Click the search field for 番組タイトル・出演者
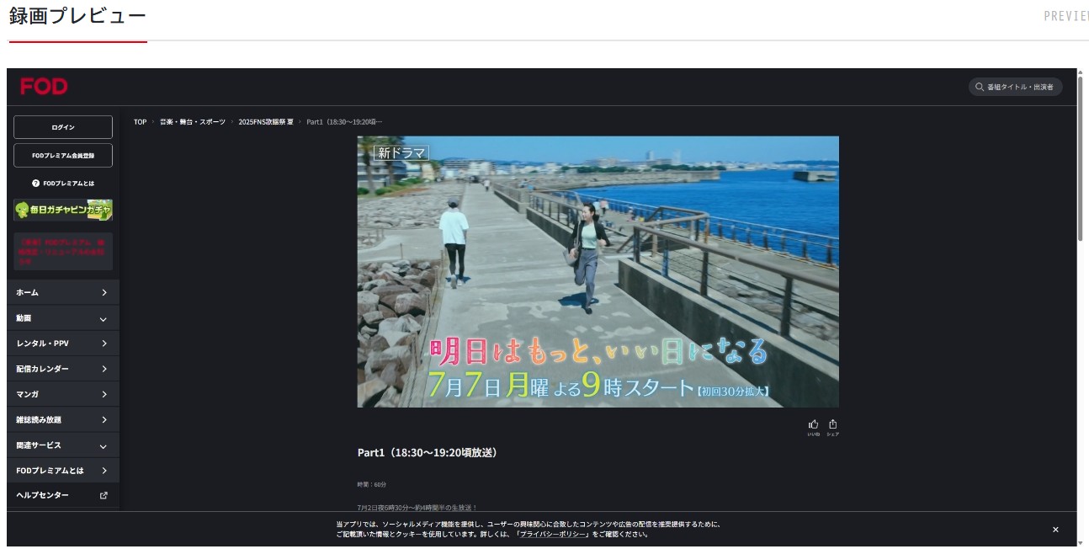 click(x=1015, y=87)
